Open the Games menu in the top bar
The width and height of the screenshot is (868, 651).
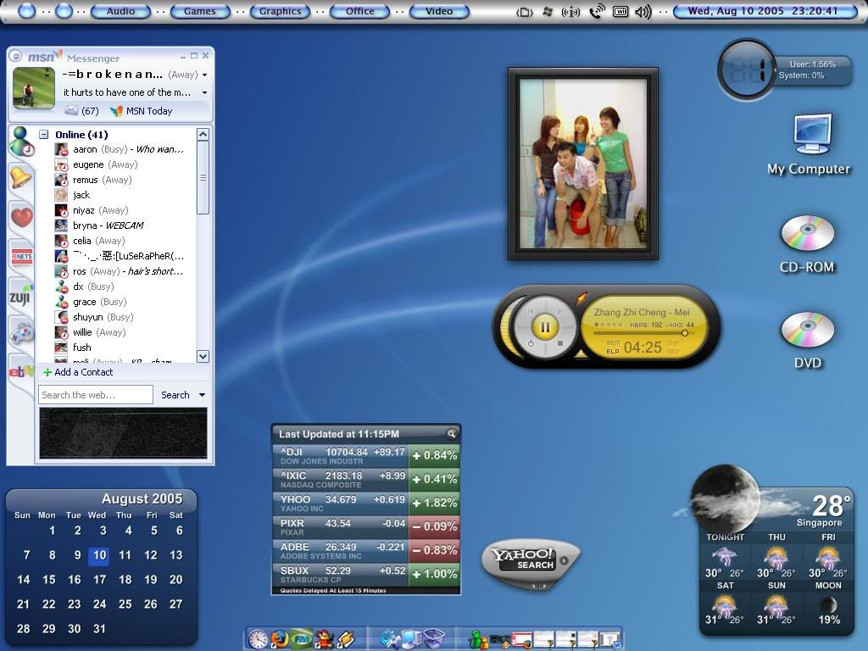tap(200, 11)
